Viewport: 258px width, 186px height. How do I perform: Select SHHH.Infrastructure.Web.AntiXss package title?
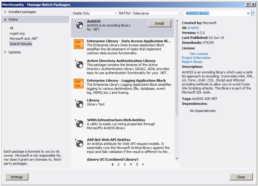tap(116, 120)
